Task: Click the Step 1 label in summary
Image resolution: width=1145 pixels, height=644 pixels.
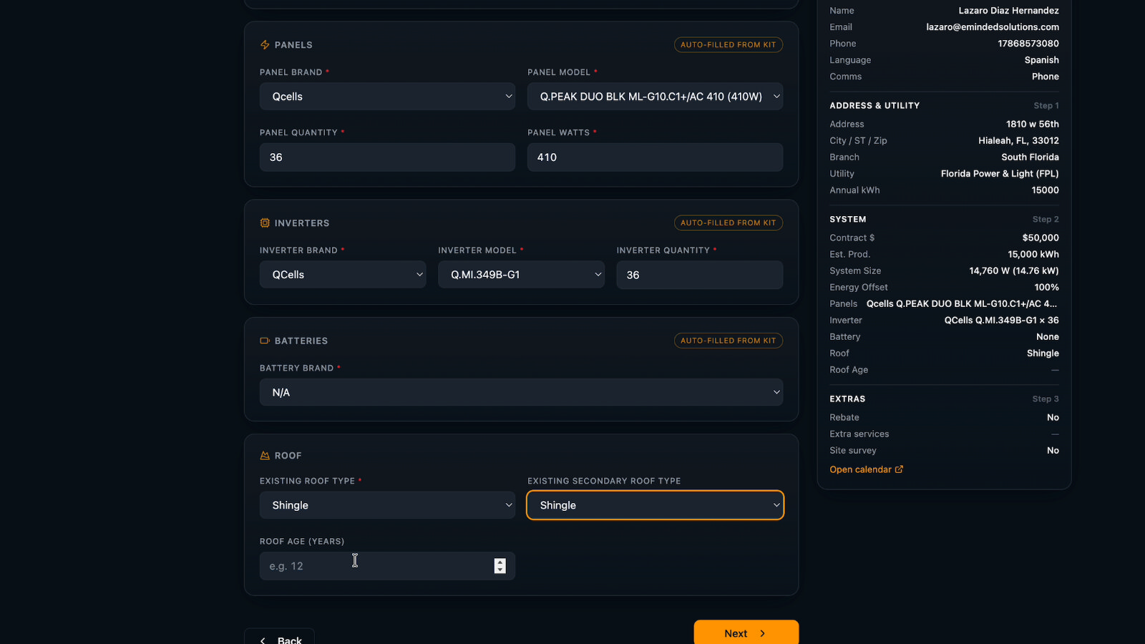Action: coord(1046,105)
